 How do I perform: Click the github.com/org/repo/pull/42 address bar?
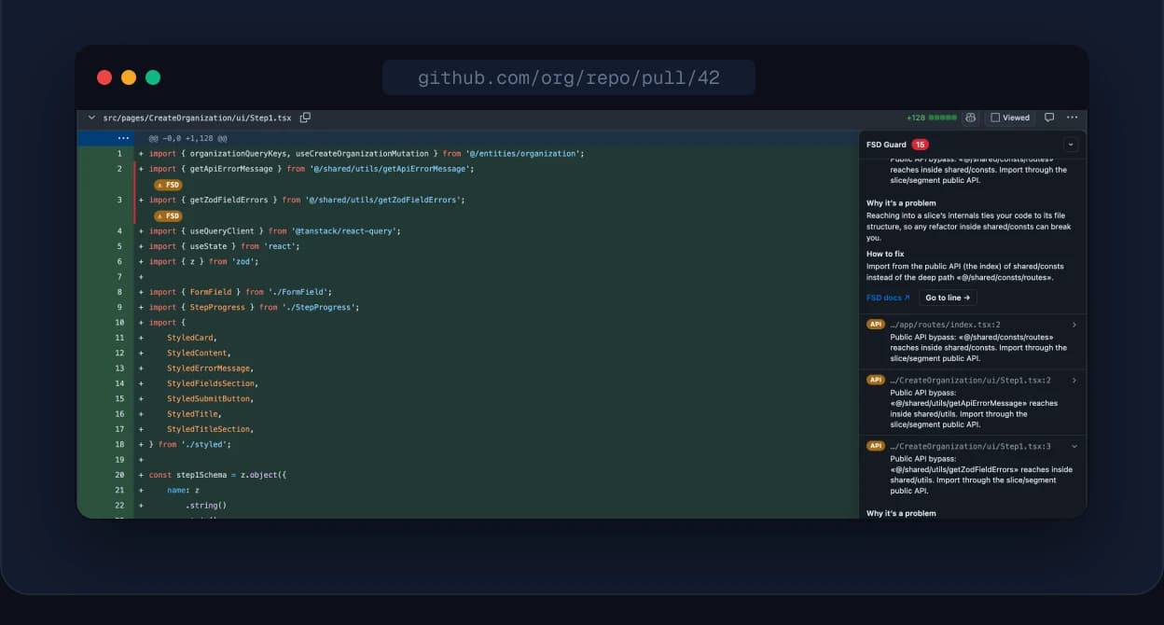[569, 77]
